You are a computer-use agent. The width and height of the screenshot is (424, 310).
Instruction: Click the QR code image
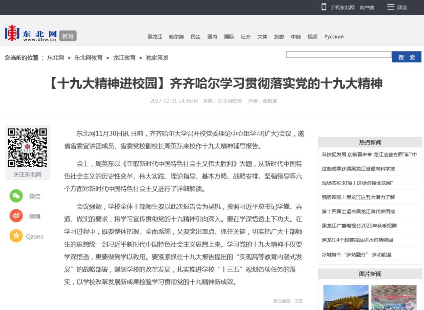(27, 148)
